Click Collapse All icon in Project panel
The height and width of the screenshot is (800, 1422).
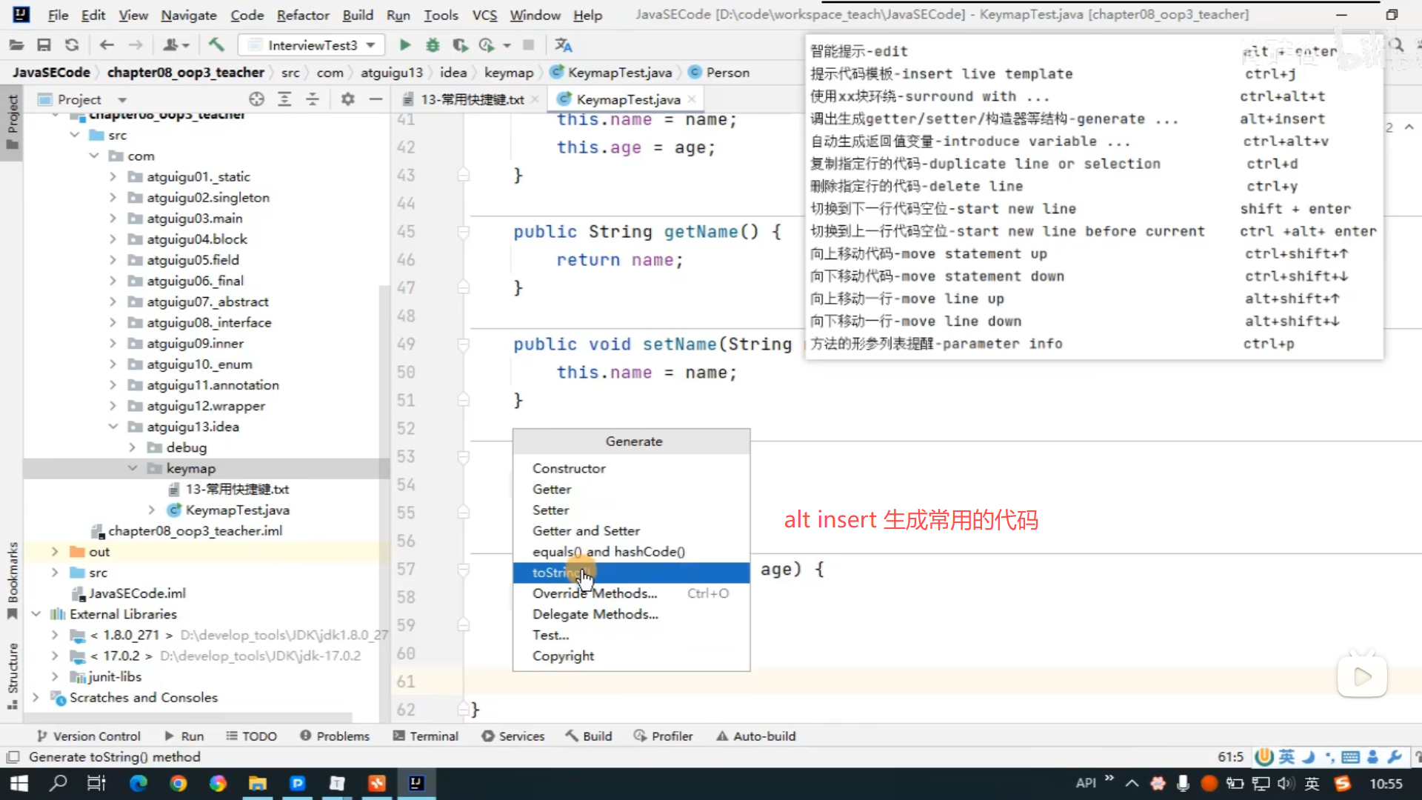(313, 99)
